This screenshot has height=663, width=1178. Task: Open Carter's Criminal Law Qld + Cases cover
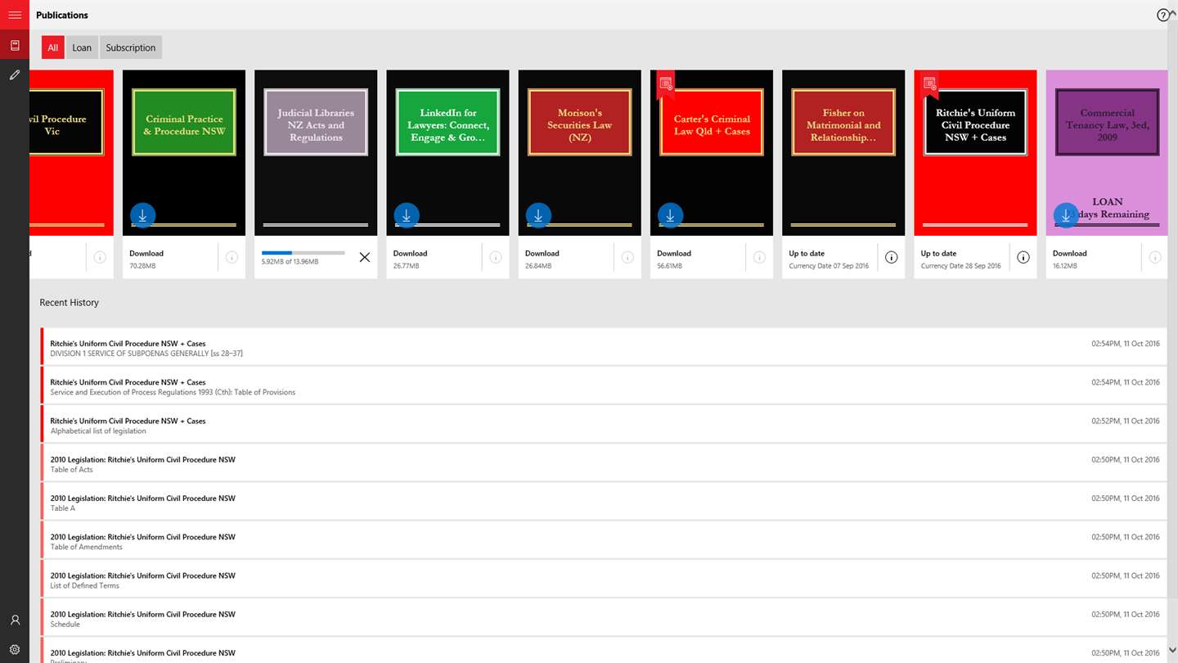click(x=712, y=153)
